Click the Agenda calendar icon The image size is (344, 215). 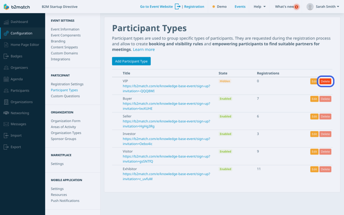click(6, 79)
